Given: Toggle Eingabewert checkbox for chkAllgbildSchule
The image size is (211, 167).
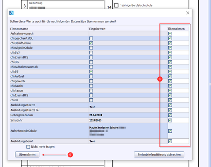Looking at the screenshot, I should [91, 48].
